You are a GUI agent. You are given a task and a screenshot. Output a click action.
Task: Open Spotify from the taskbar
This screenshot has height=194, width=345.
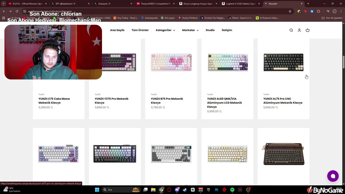tap(232, 190)
